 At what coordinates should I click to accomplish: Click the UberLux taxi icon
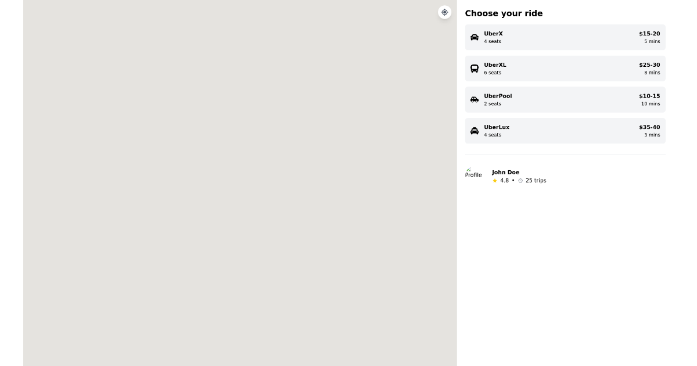tap(475, 131)
